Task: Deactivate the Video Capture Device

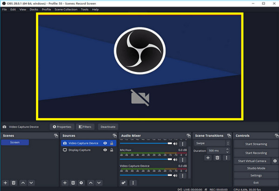Action: 108,127
